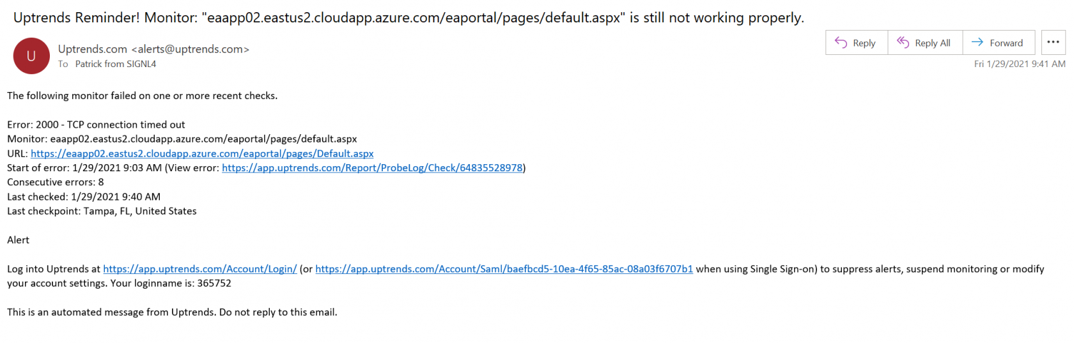Click the To label before the recipient

point(63,64)
